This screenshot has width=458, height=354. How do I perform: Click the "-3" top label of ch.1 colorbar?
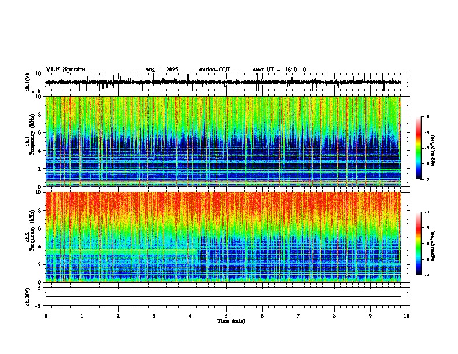coord(427,116)
